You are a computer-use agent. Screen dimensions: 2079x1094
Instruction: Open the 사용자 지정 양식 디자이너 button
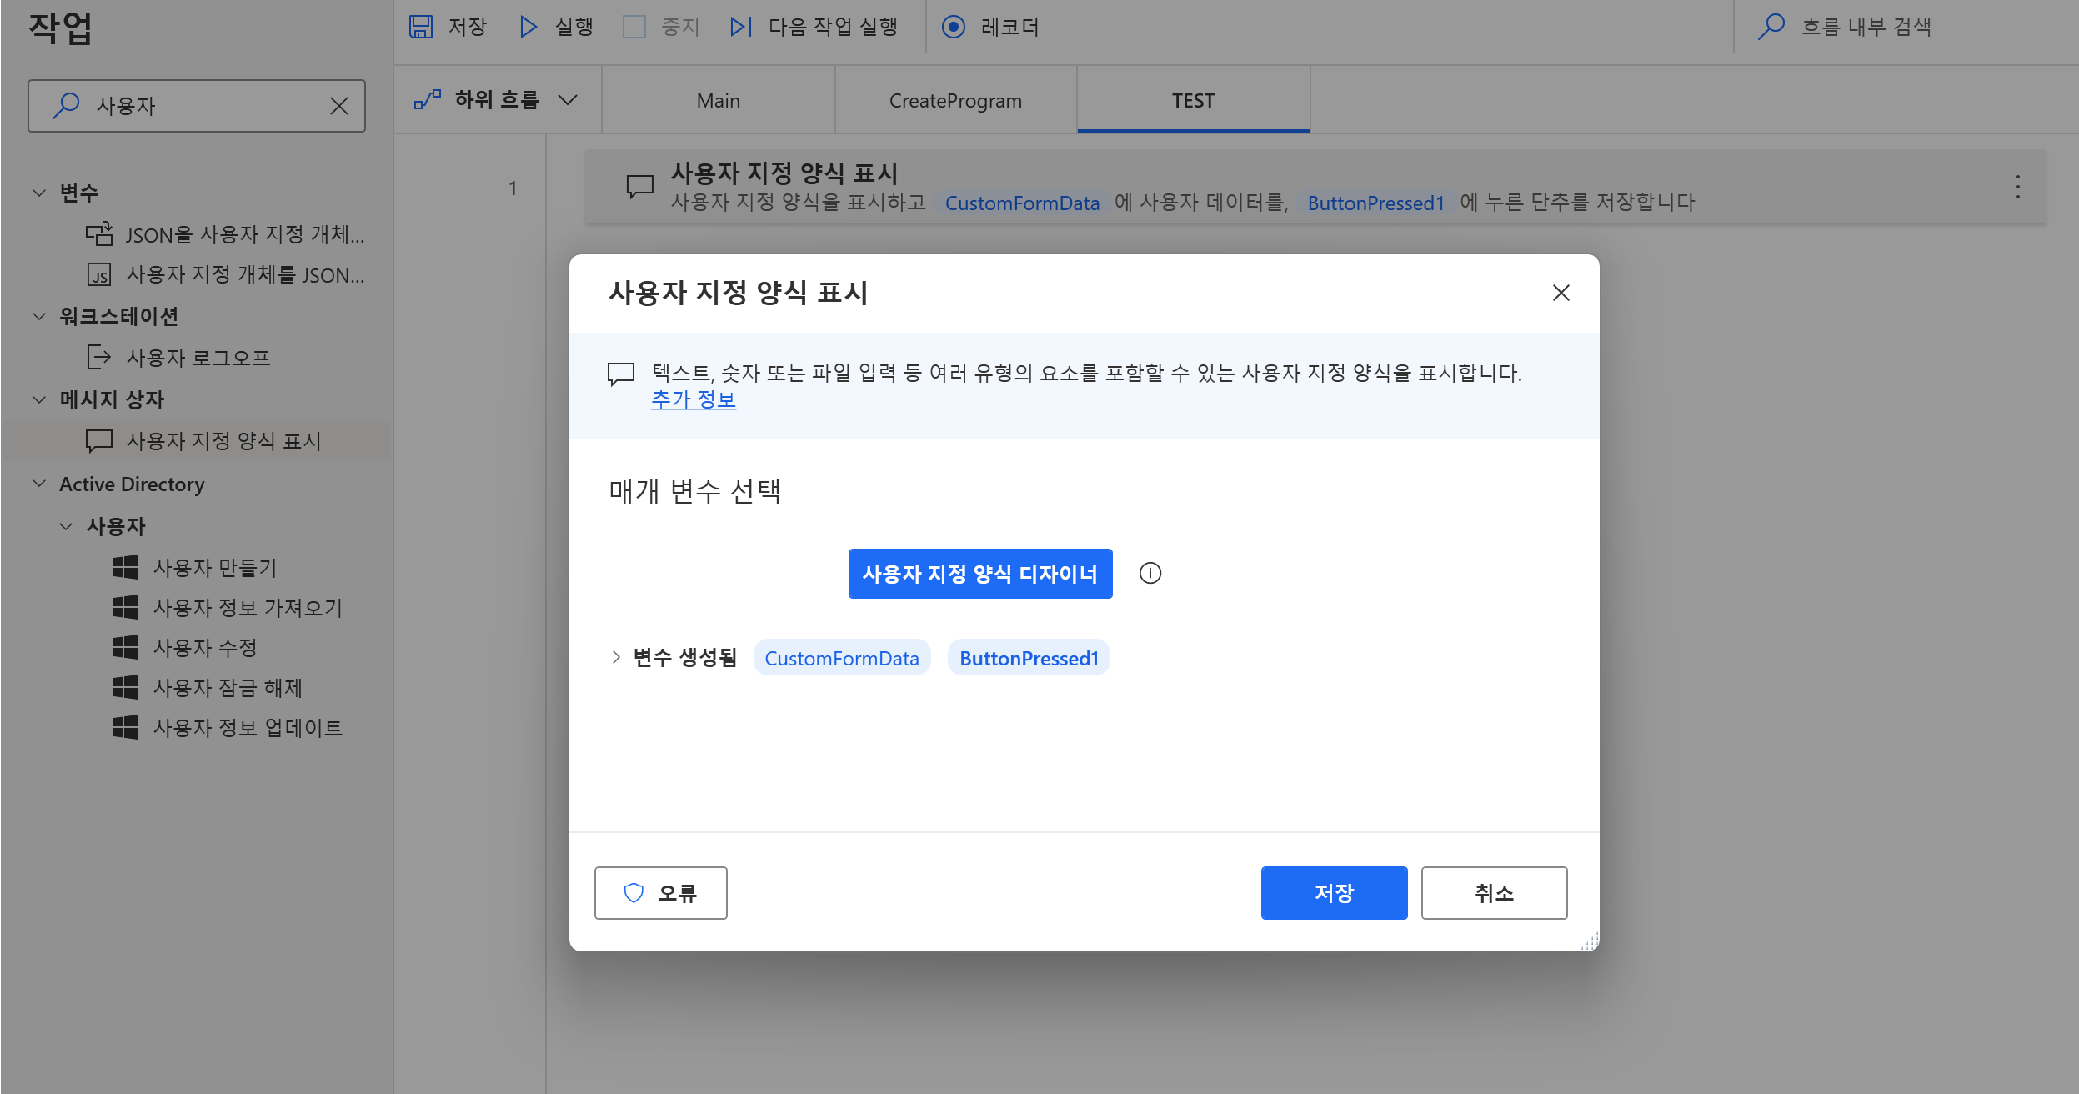click(x=979, y=574)
